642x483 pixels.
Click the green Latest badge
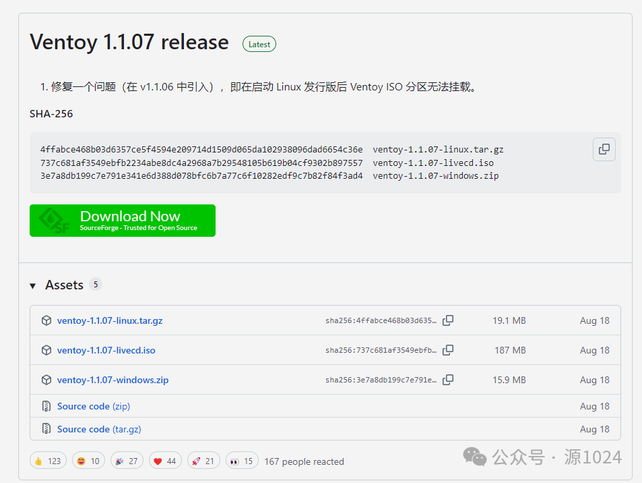click(x=259, y=45)
